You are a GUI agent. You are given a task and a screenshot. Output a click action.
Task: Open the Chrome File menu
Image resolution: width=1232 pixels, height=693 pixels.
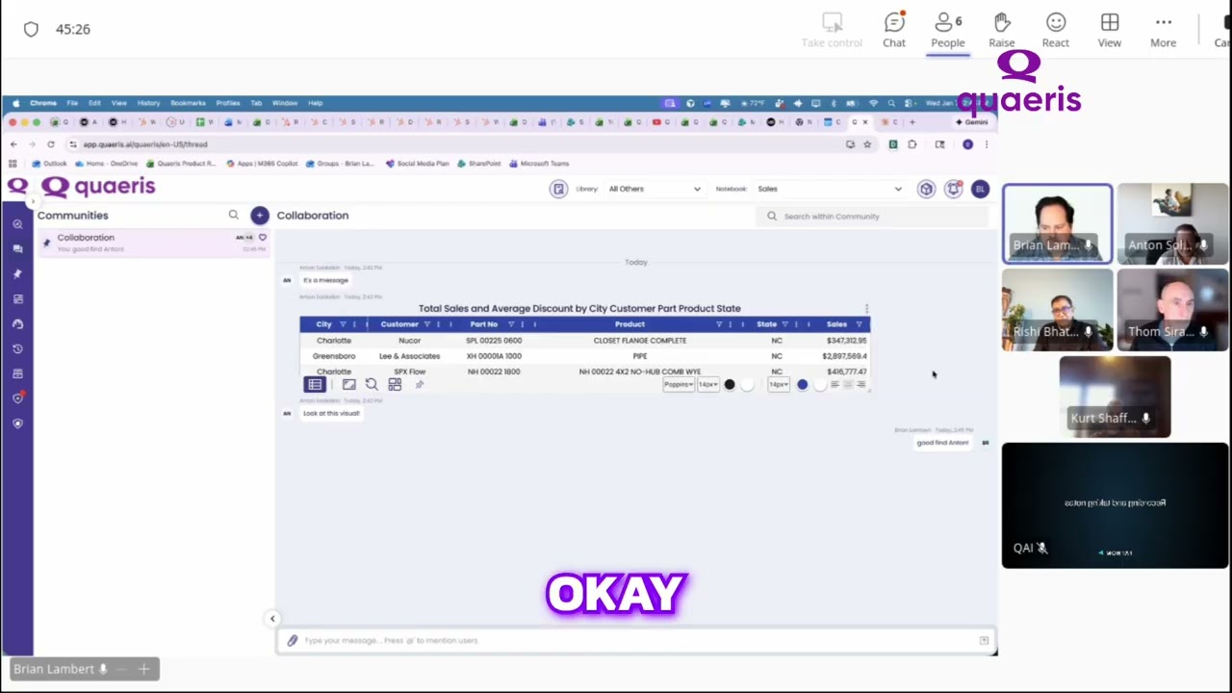[x=72, y=103]
